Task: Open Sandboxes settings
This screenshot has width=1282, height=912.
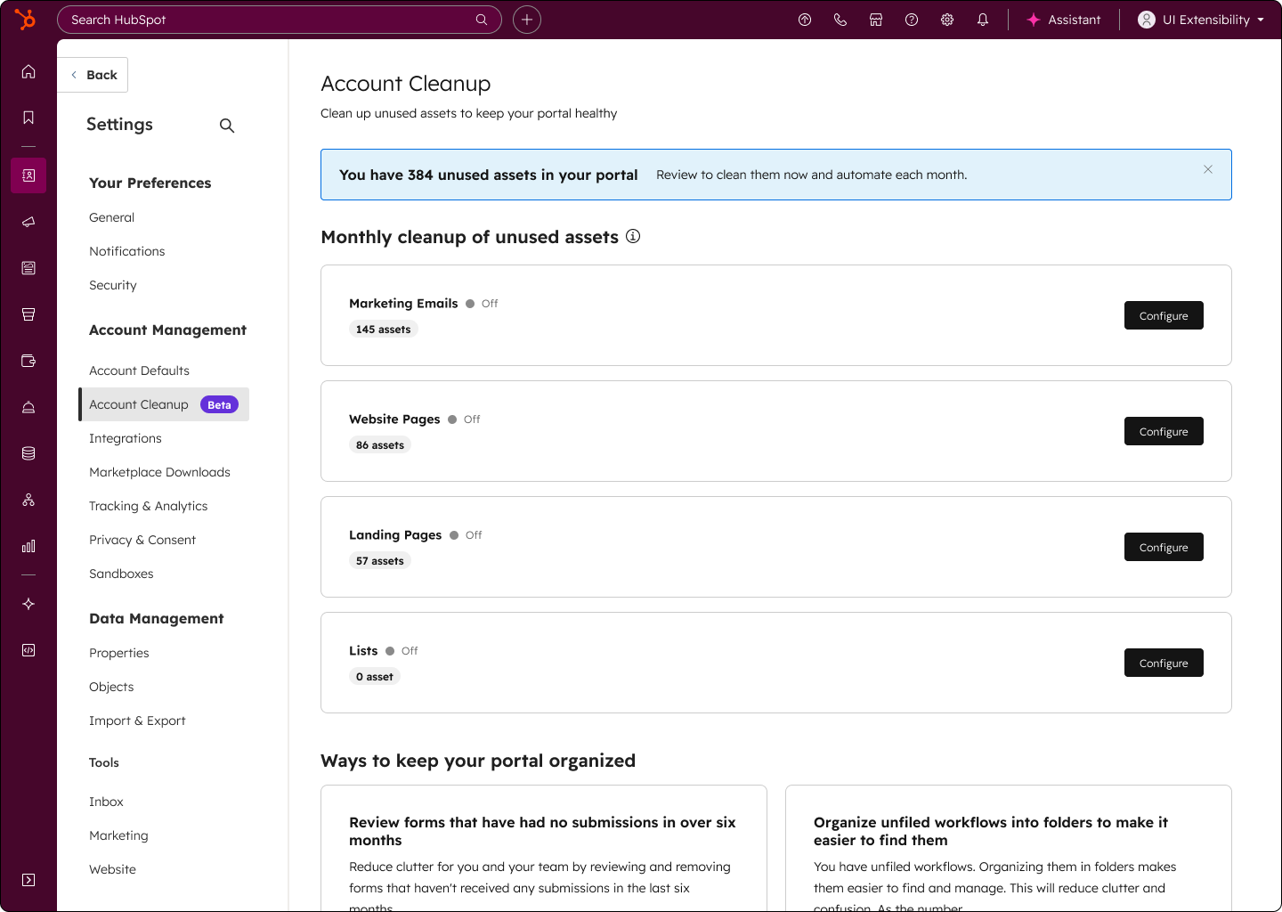Action: [121, 574]
